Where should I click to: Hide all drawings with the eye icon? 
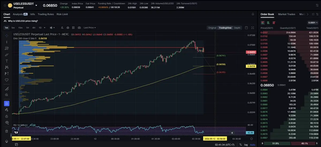coord(6,122)
